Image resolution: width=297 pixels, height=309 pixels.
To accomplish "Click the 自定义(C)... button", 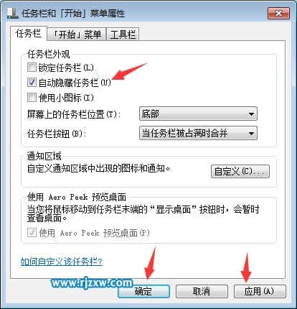I will tap(240, 171).
